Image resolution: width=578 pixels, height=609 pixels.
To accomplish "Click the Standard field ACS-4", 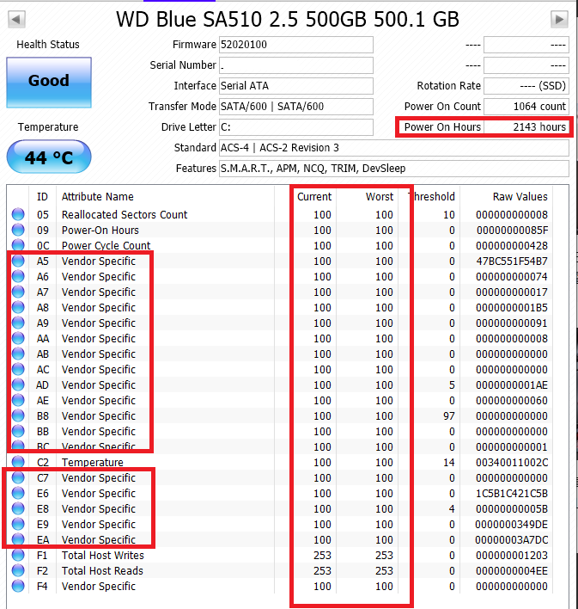I will [393, 148].
